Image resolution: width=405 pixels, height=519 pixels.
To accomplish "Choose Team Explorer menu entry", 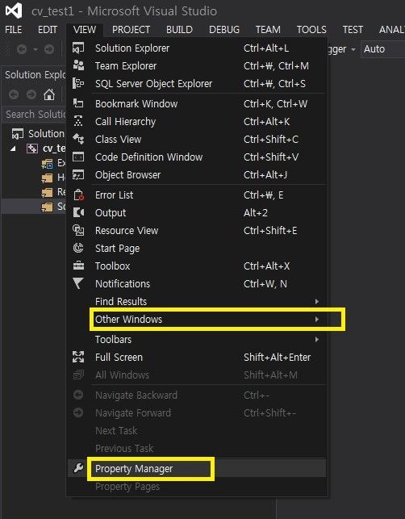I will pos(197,65).
